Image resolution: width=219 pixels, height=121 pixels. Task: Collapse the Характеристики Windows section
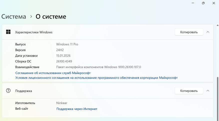(x=208, y=32)
